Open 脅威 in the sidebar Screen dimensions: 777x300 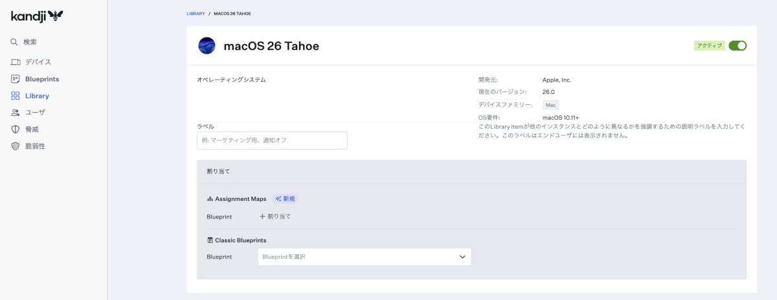point(32,130)
